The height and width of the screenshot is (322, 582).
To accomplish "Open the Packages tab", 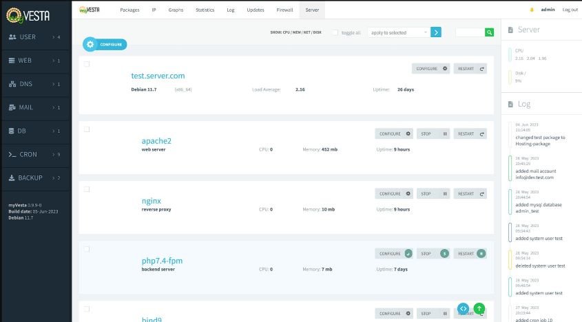I will 129,10.
